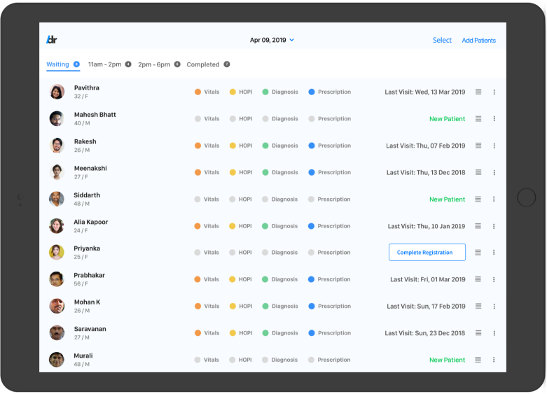547x394 pixels.
Task: Click the list icon in Siddarth's row
Action: tap(478, 199)
